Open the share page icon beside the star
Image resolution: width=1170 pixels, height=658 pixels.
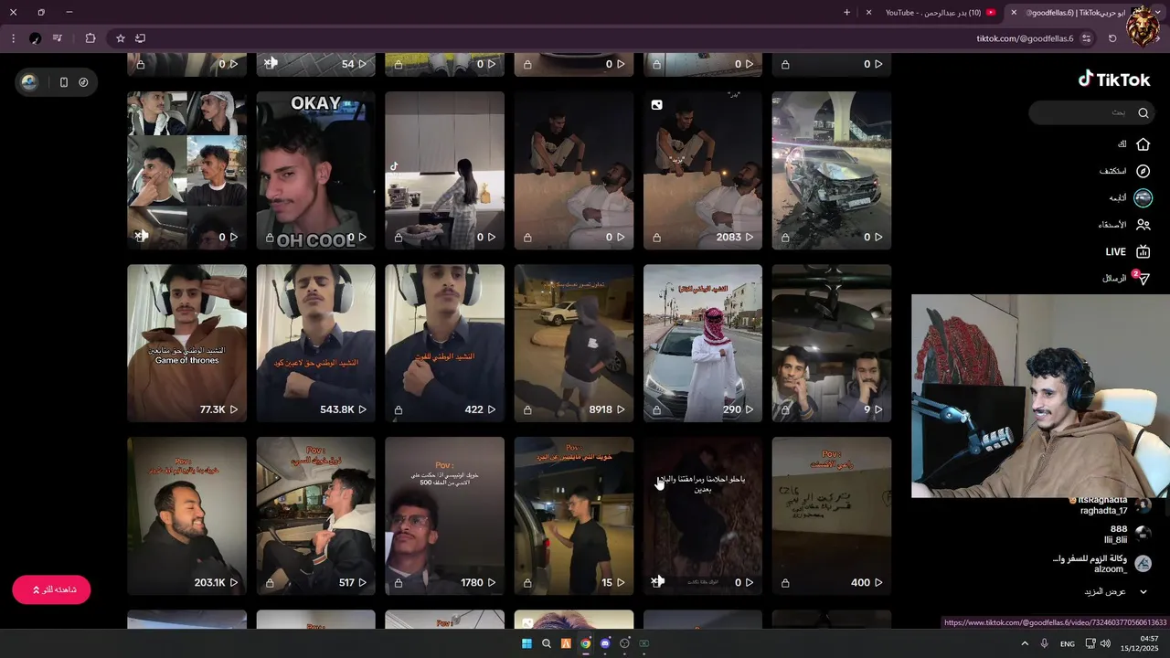pos(140,38)
